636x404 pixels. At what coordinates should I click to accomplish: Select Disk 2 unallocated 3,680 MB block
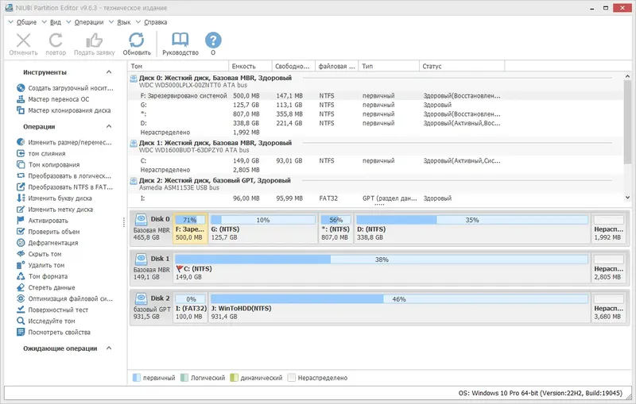coord(608,307)
